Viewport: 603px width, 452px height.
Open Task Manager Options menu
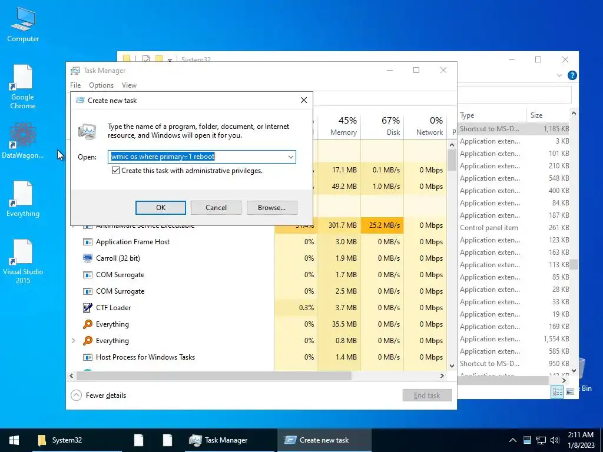tap(101, 85)
